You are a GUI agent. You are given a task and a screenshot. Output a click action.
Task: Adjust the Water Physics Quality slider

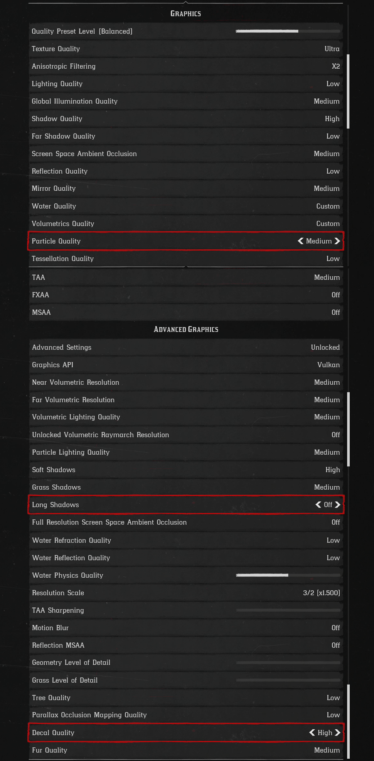288,575
